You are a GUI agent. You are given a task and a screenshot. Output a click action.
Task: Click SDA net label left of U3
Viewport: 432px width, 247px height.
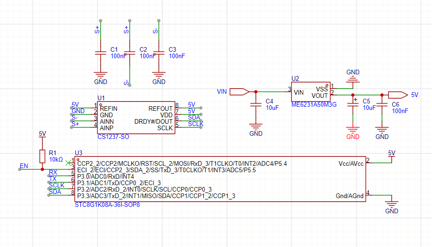click(55, 192)
